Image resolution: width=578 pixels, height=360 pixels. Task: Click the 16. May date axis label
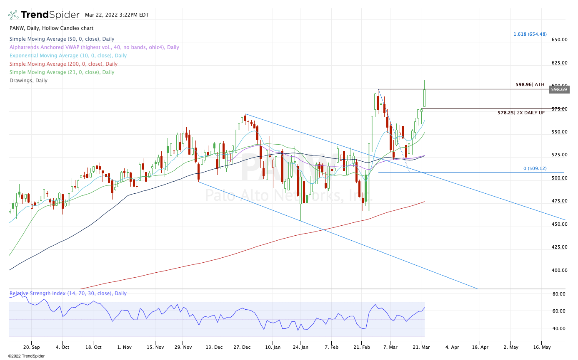point(541,347)
